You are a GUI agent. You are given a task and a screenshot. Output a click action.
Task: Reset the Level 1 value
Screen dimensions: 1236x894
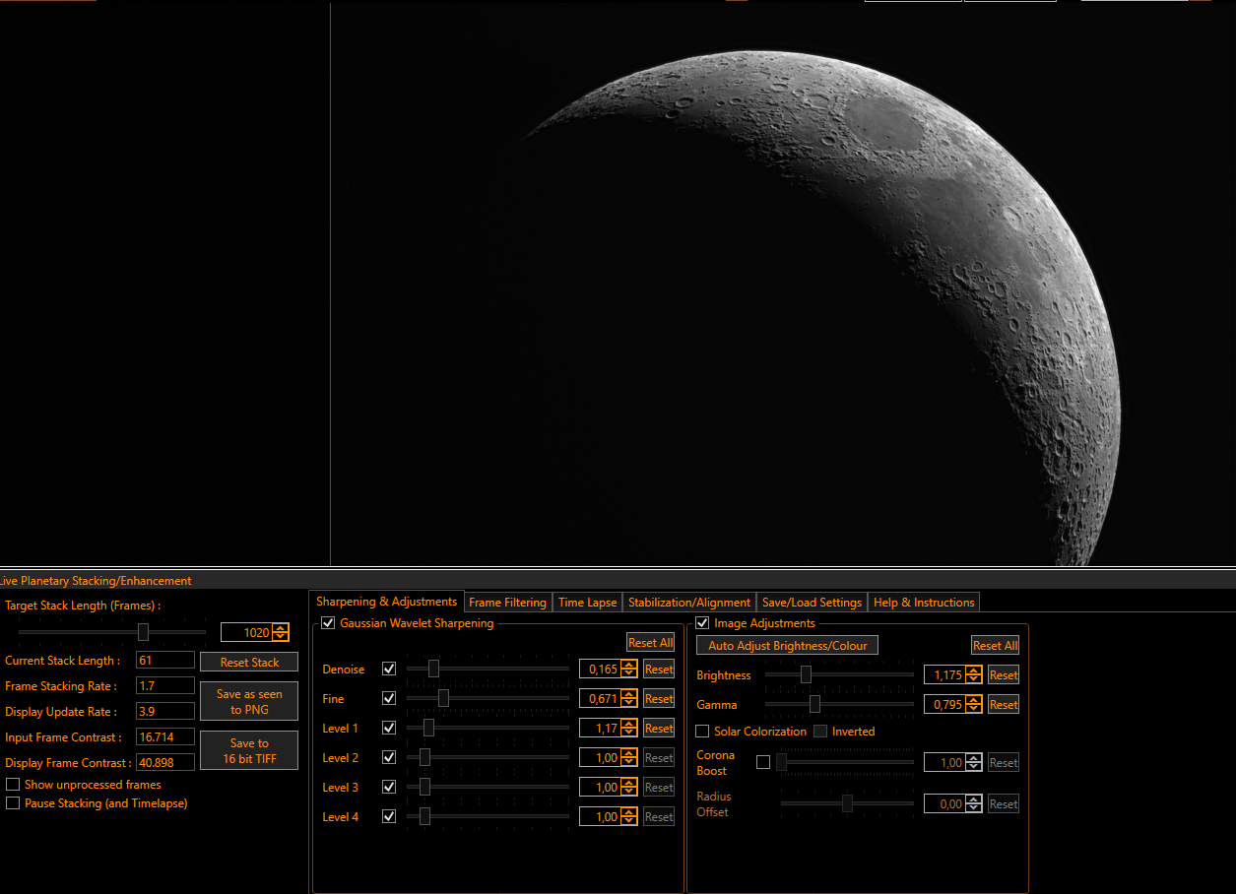click(x=659, y=729)
